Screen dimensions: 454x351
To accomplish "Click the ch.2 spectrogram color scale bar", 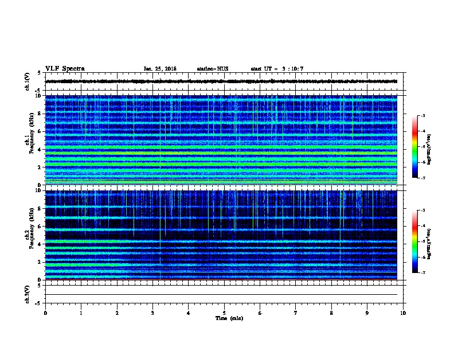I will point(414,241).
